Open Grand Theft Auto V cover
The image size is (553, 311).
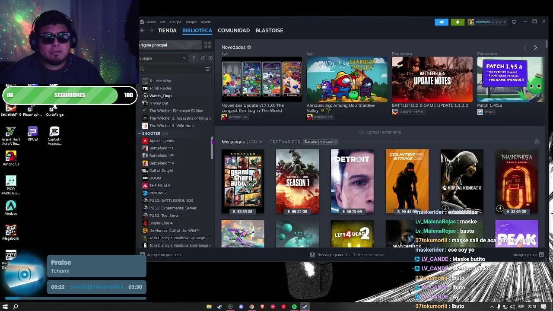click(x=243, y=181)
